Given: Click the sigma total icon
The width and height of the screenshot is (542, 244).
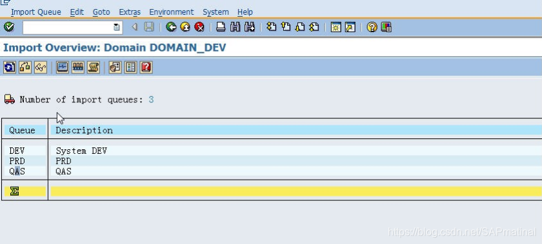Looking at the screenshot, I should coord(14,191).
